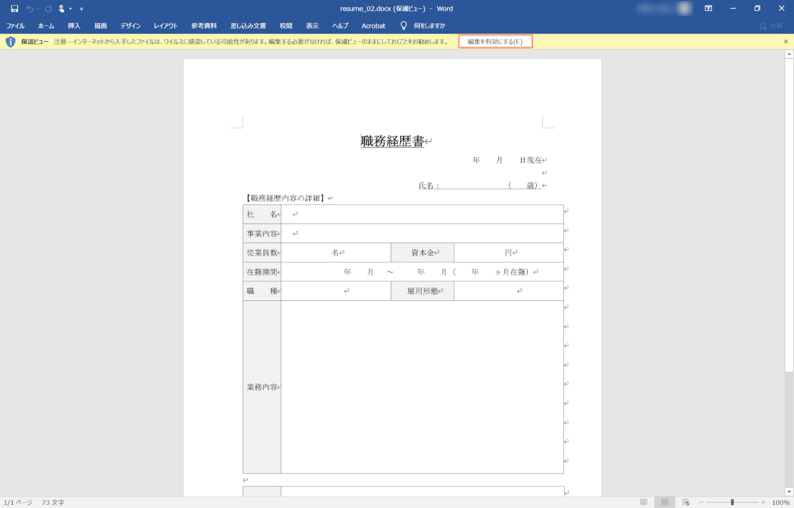The image size is (794, 508).
Task: Click 編集を有効にする button
Action: click(x=495, y=42)
